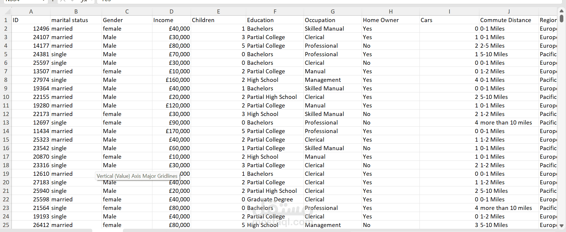Select column D header
This screenshot has height=232, width=566.
[x=171, y=12]
